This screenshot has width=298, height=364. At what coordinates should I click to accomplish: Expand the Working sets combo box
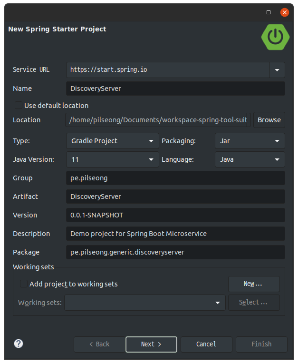pyautogui.click(x=145, y=303)
